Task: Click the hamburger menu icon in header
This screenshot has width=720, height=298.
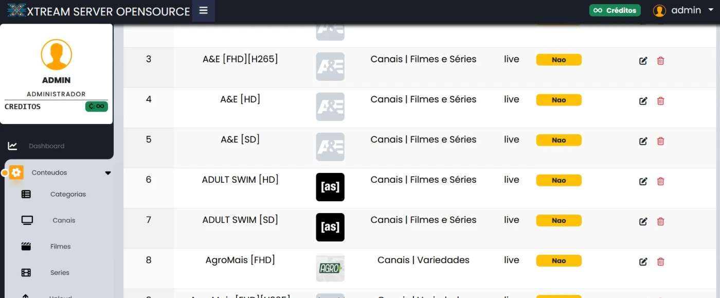Action: pyautogui.click(x=204, y=10)
